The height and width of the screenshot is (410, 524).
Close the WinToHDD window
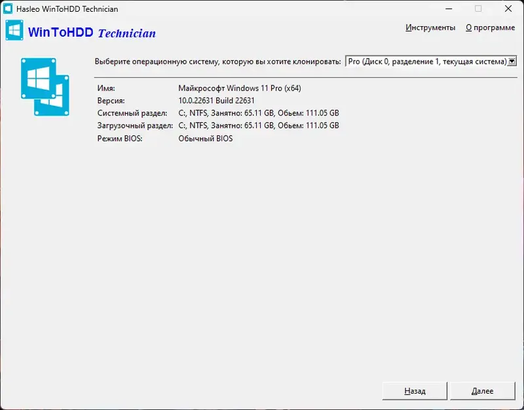[508, 9]
